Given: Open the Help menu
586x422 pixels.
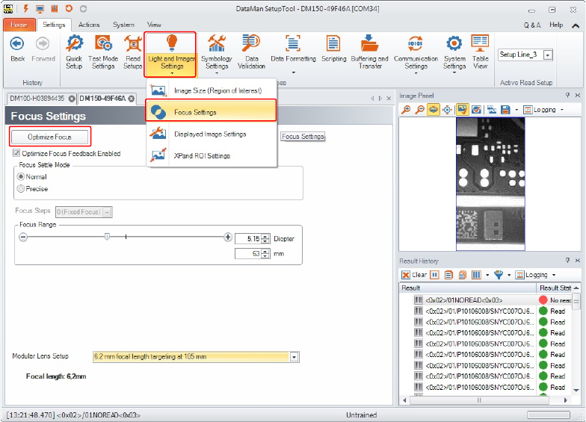Looking at the screenshot, I should click(x=556, y=25).
